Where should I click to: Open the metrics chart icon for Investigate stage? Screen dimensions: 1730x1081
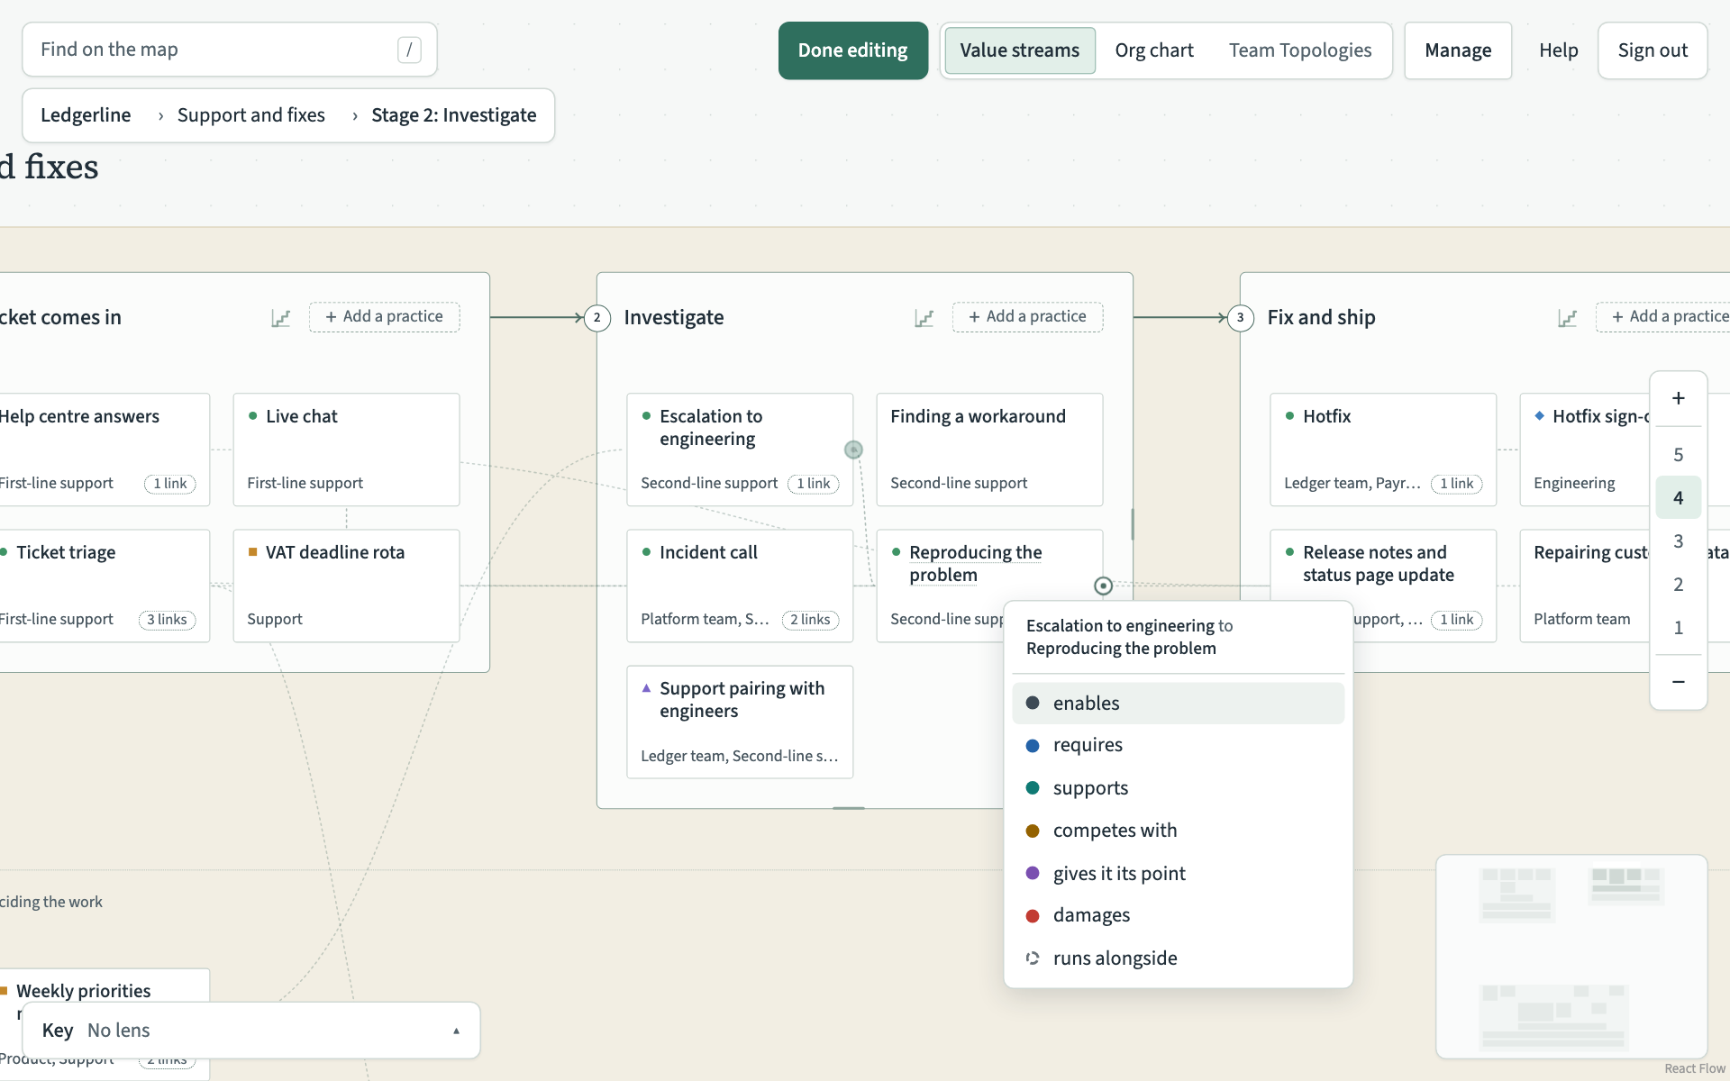pos(924,318)
